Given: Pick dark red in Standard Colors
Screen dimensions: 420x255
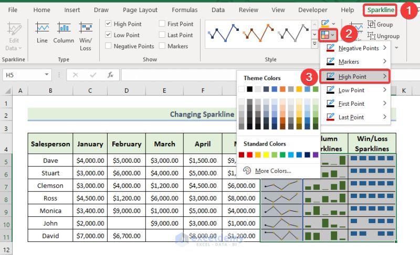Looking at the screenshot, I should point(241,154).
